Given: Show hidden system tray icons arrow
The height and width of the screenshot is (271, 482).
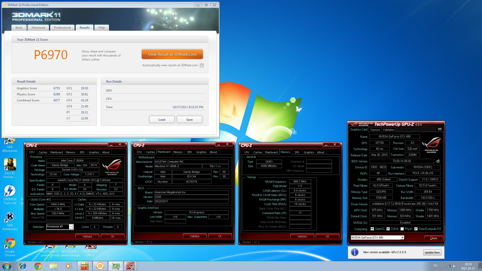Looking at the screenshot, I should pos(442,266).
